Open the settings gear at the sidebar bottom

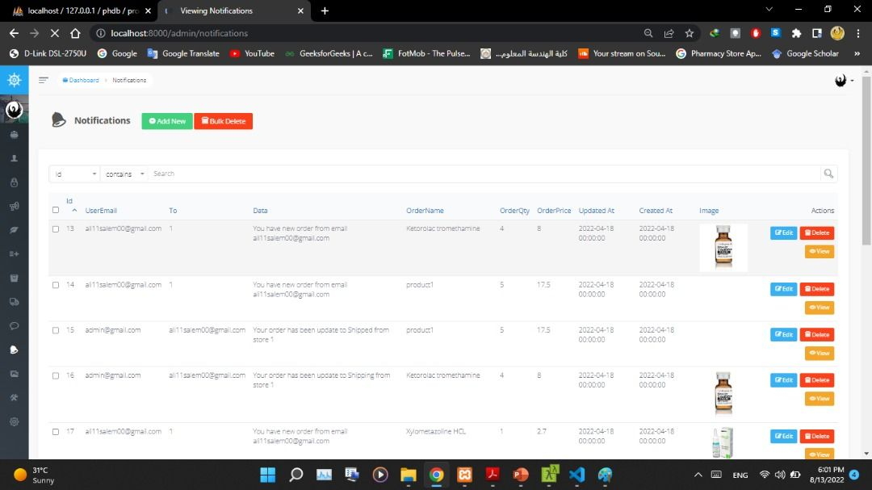13,421
